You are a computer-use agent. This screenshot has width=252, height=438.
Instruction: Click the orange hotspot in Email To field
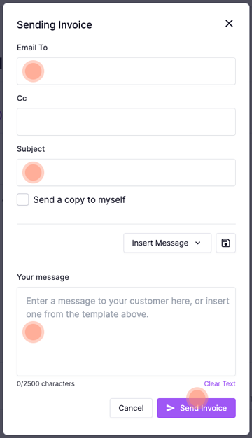pos(33,71)
